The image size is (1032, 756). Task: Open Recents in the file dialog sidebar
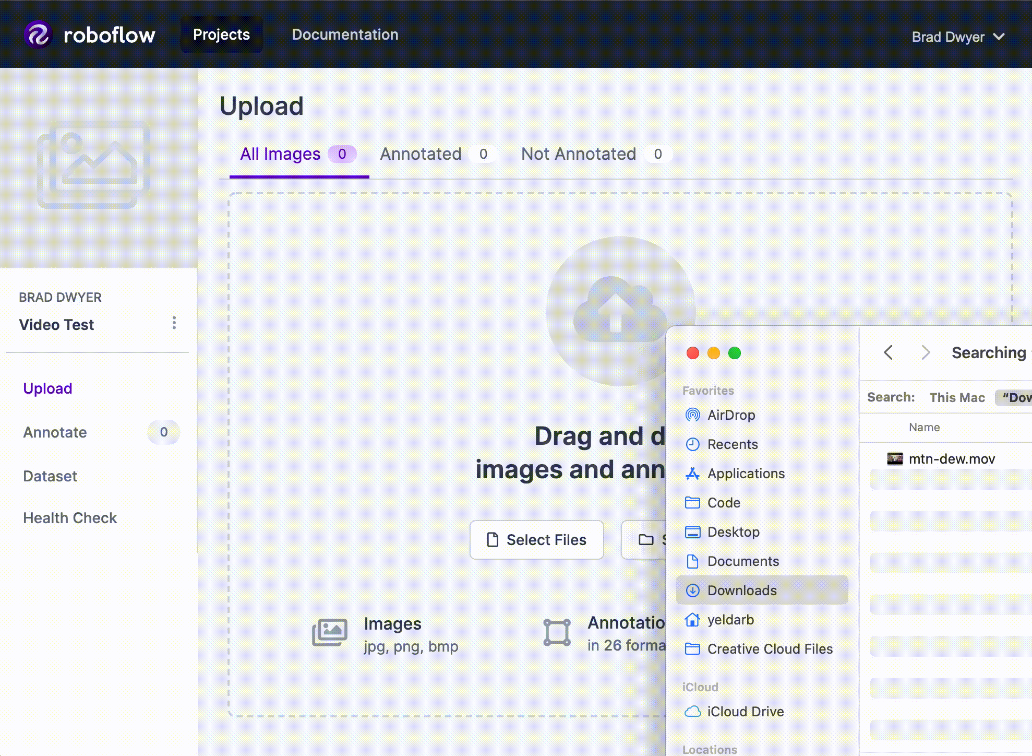coord(732,444)
